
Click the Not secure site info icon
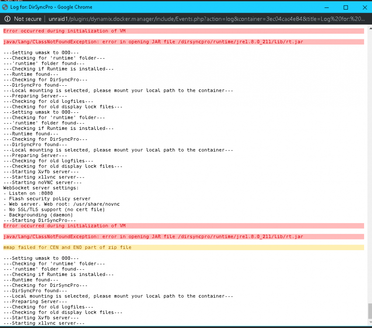tap(7, 19)
